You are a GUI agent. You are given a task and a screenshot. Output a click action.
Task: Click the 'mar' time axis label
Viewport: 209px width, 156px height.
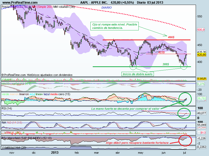96,153
